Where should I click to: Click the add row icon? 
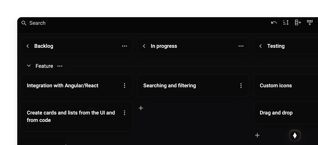point(310,23)
